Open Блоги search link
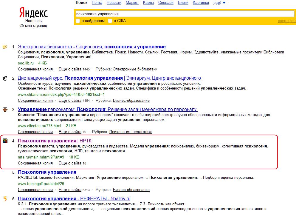The height and width of the screenshot is (217, 296). coord(183,3)
